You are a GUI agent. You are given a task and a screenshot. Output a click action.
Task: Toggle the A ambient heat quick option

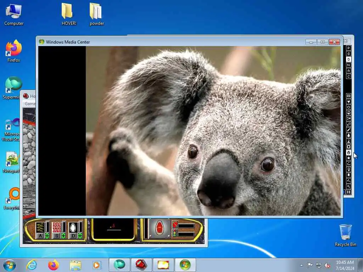[348, 70]
